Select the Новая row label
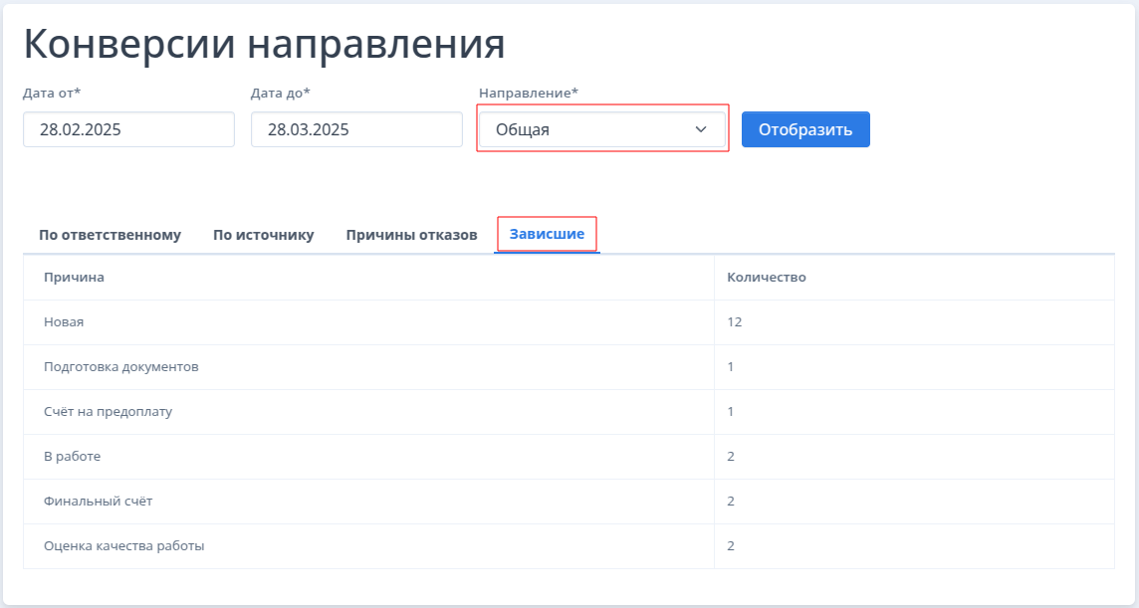The height and width of the screenshot is (608, 1139). (x=64, y=321)
